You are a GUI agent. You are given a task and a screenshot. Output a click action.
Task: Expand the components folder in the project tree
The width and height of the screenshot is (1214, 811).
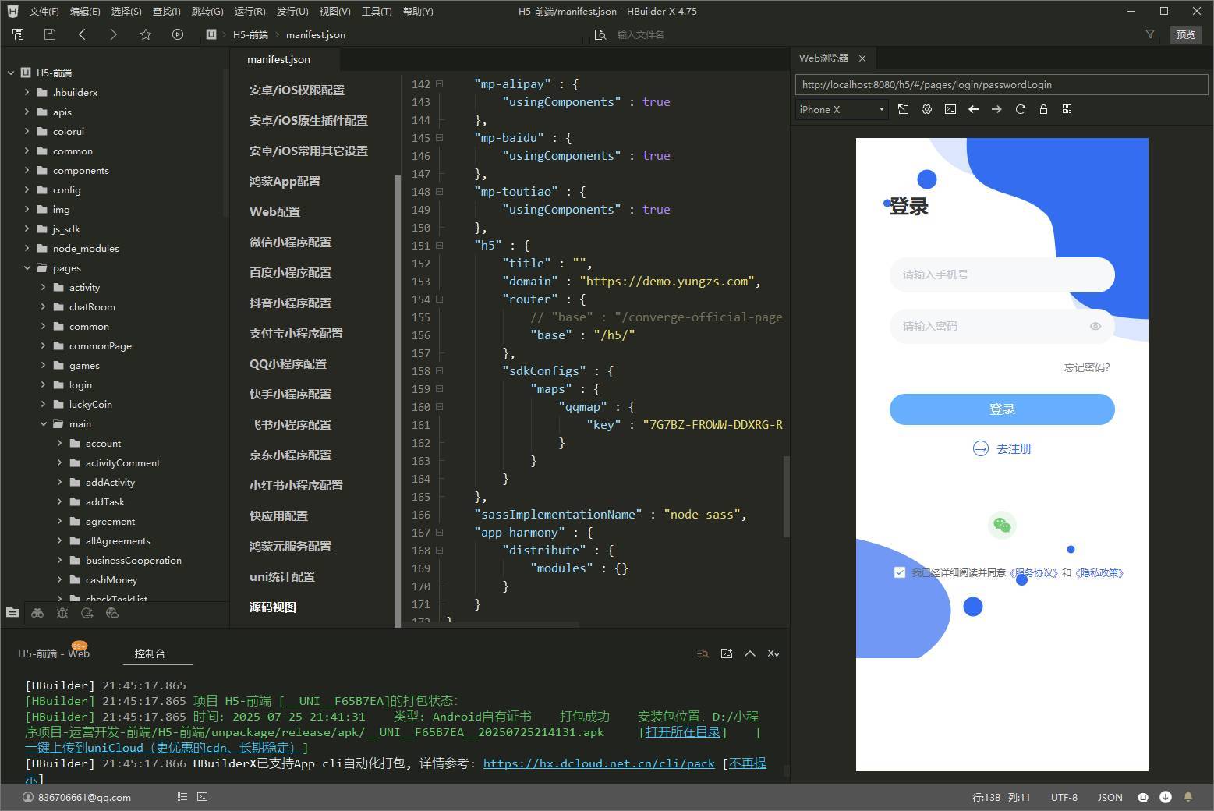(27, 170)
